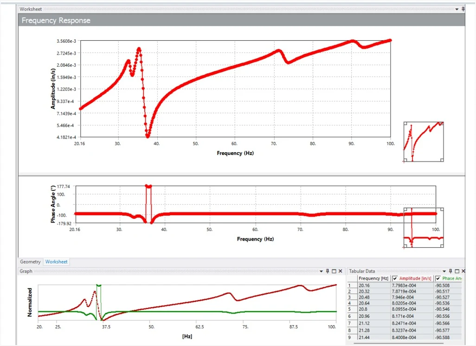Viewport: 476px width, 346px height.
Task: Click top-right handle of phase thumbnail
Action: [x=442, y=210]
